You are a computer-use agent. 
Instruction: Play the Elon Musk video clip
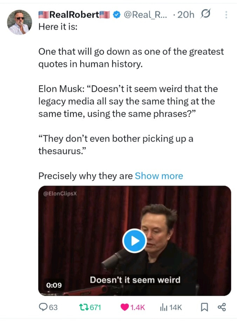[x=134, y=240]
